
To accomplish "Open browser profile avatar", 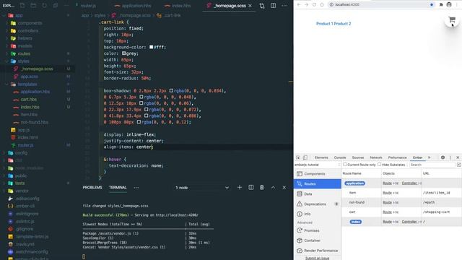I will click(x=449, y=5).
